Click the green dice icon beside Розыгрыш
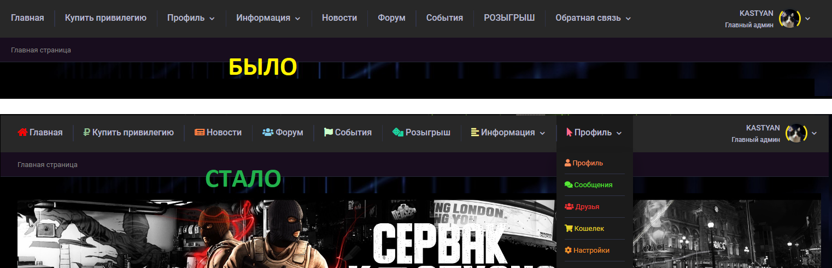The image size is (832, 268). click(x=398, y=132)
